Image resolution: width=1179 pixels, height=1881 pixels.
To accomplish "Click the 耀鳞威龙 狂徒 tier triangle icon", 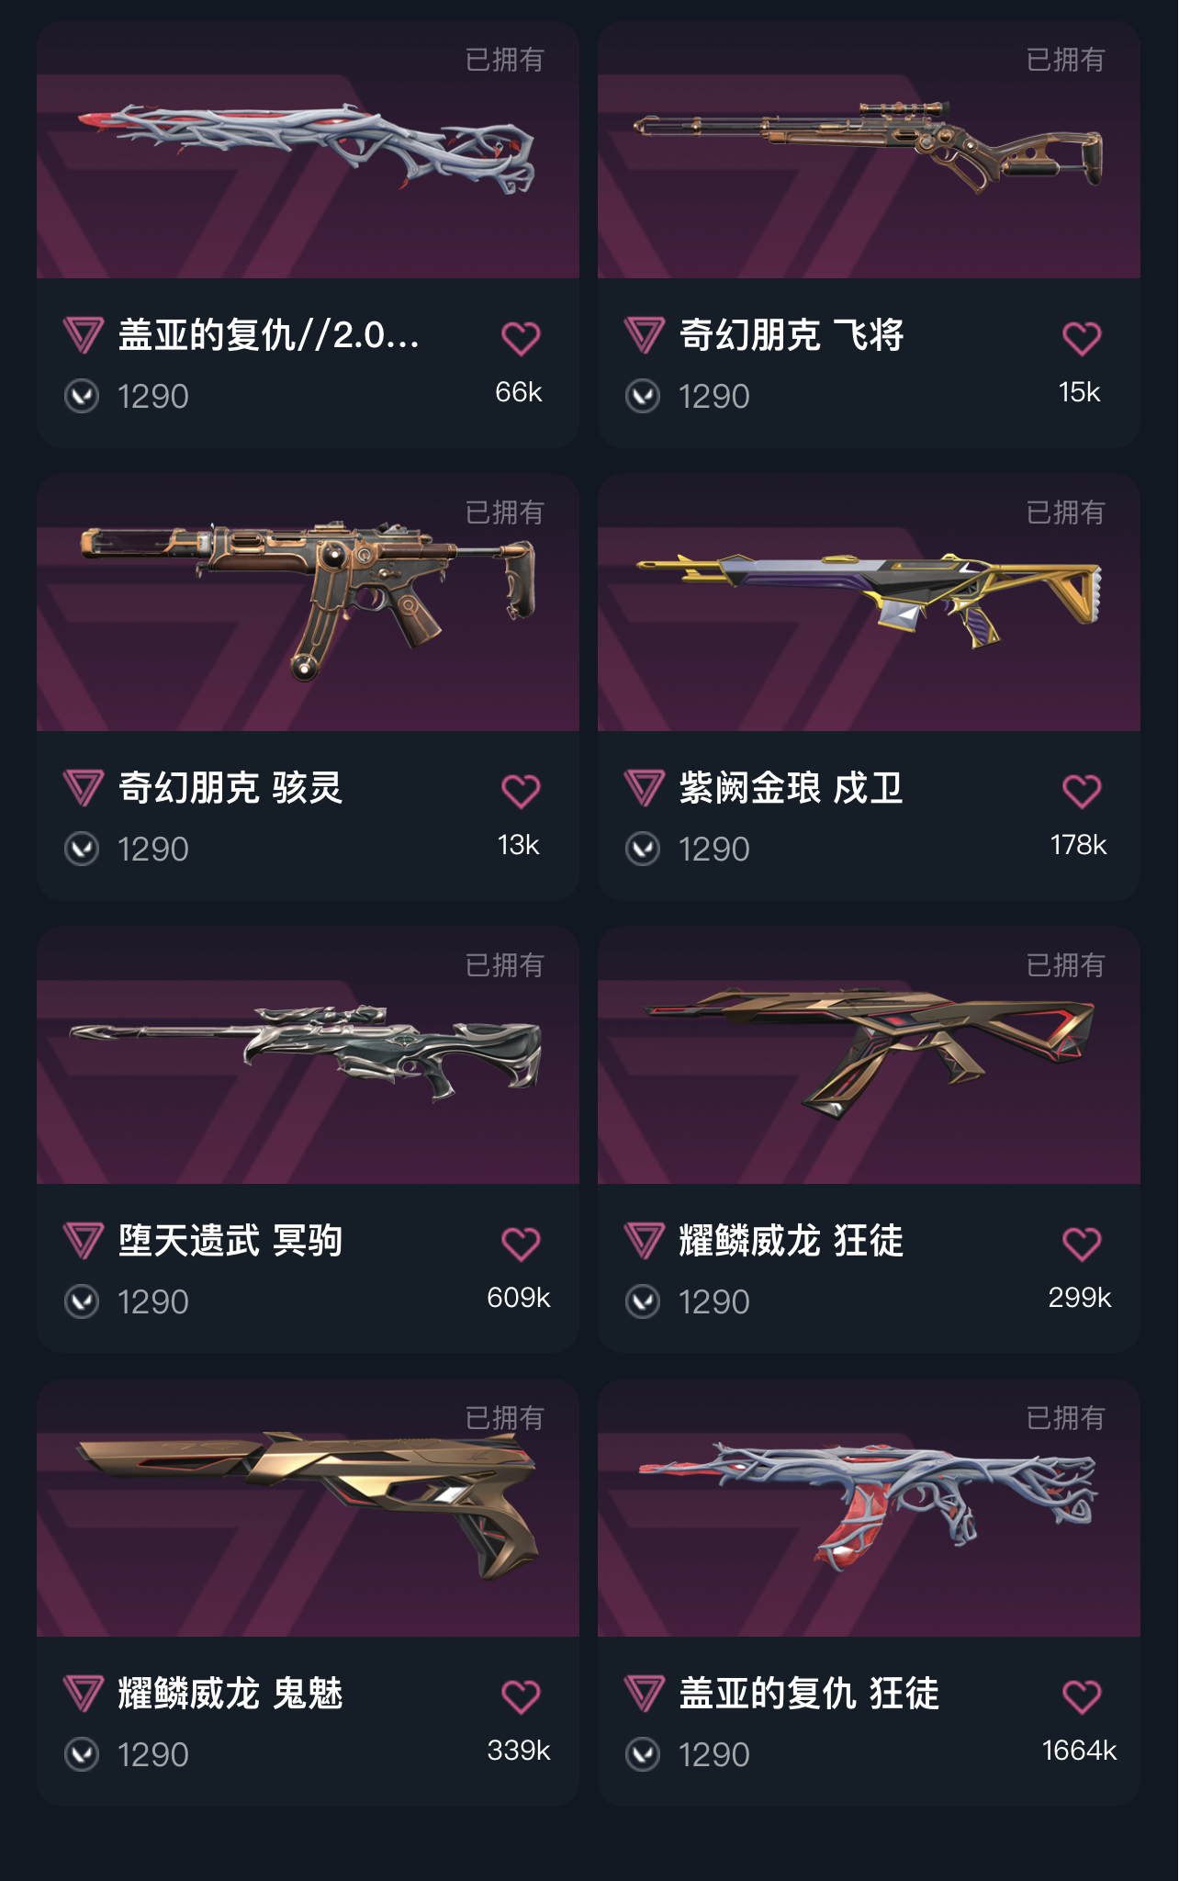I will pos(644,1241).
